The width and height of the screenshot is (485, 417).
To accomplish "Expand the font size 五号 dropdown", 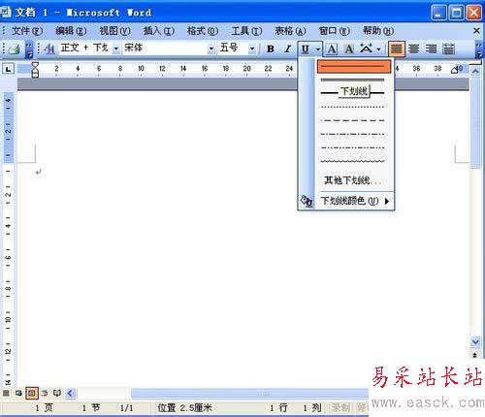I will pyautogui.click(x=252, y=48).
